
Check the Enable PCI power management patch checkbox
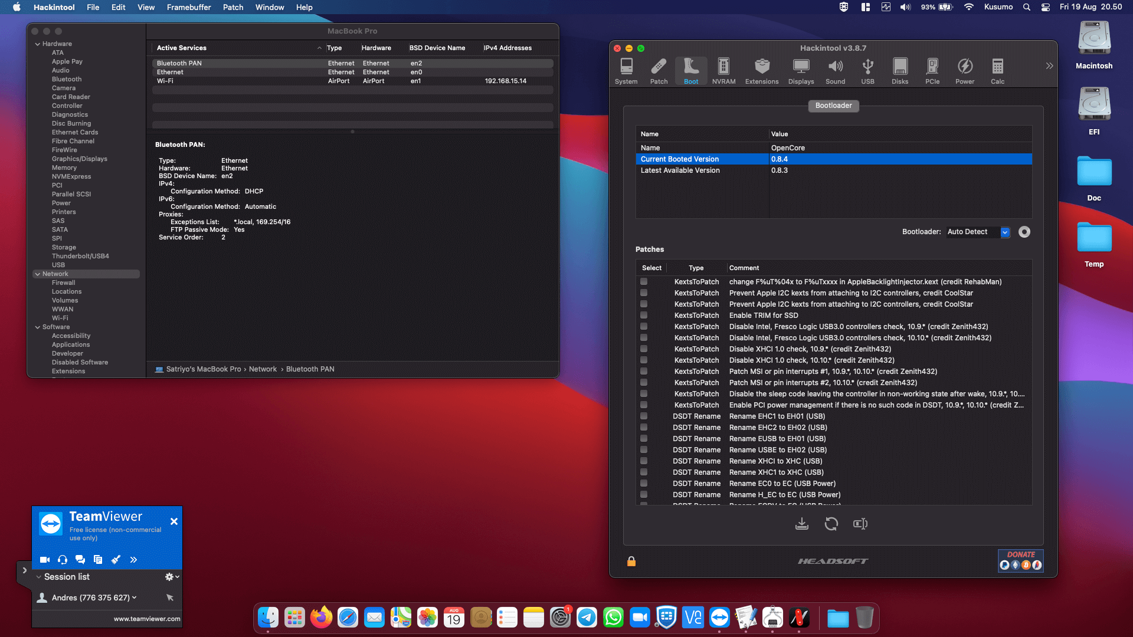tap(644, 405)
